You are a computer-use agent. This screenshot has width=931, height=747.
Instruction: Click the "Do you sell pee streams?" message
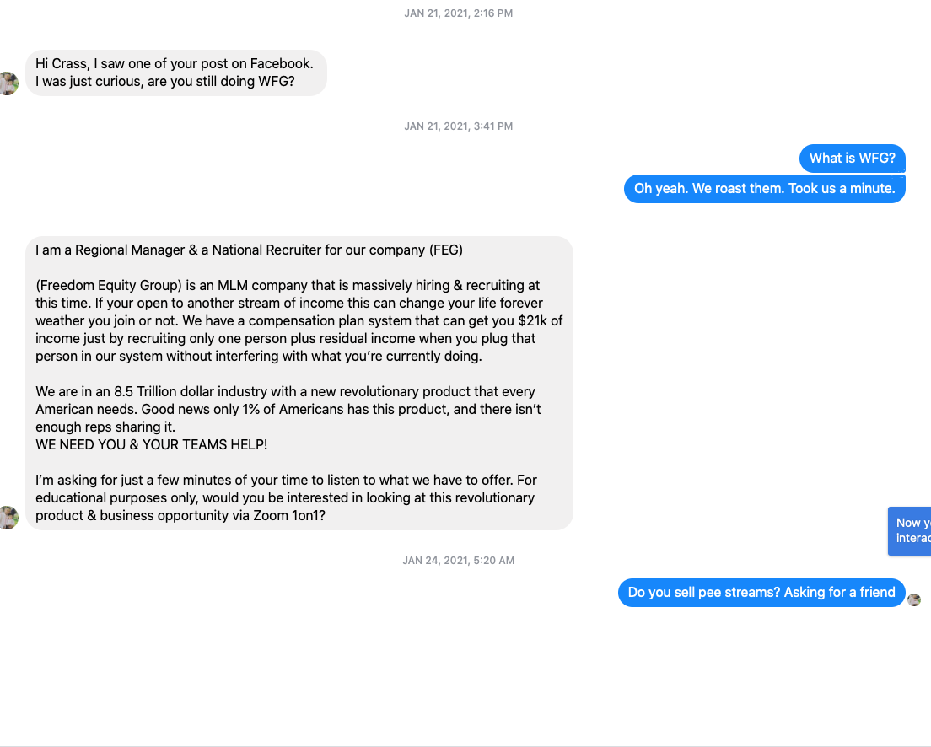(x=761, y=593)
